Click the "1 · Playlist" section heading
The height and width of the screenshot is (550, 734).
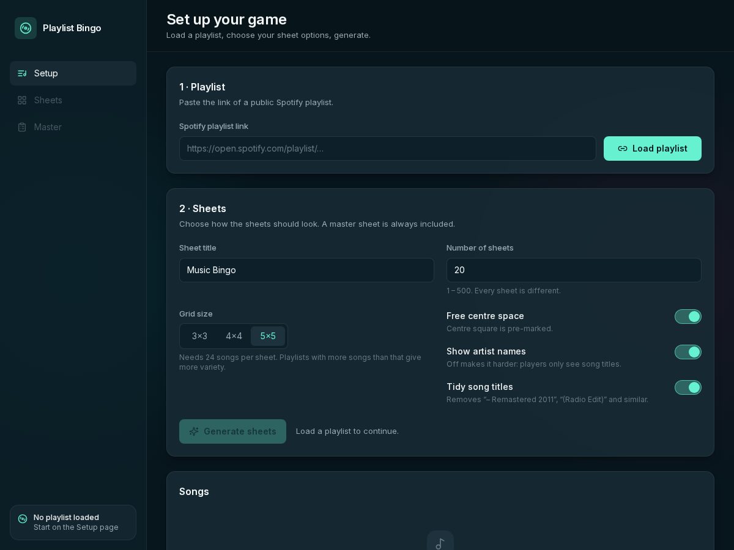pos(202,87)
